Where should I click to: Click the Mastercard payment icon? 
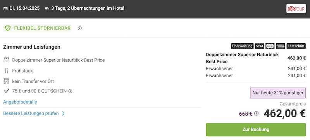(x=270, y=46)
